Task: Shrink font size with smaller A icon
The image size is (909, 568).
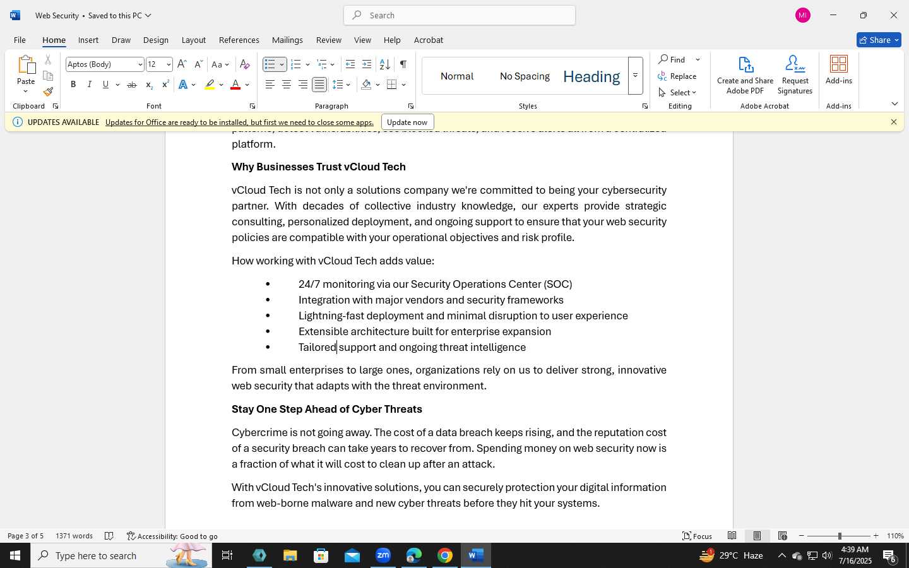Action: (198, 64)
